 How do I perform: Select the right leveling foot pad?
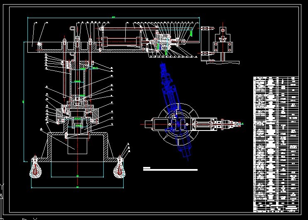point(120,170)
